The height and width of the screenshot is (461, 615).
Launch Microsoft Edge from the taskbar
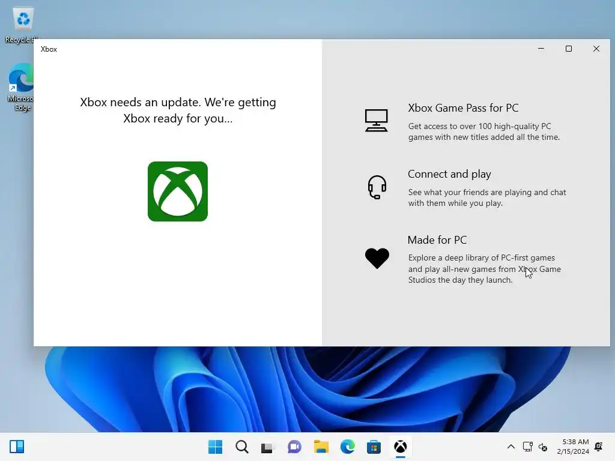[x=348, y=447]
